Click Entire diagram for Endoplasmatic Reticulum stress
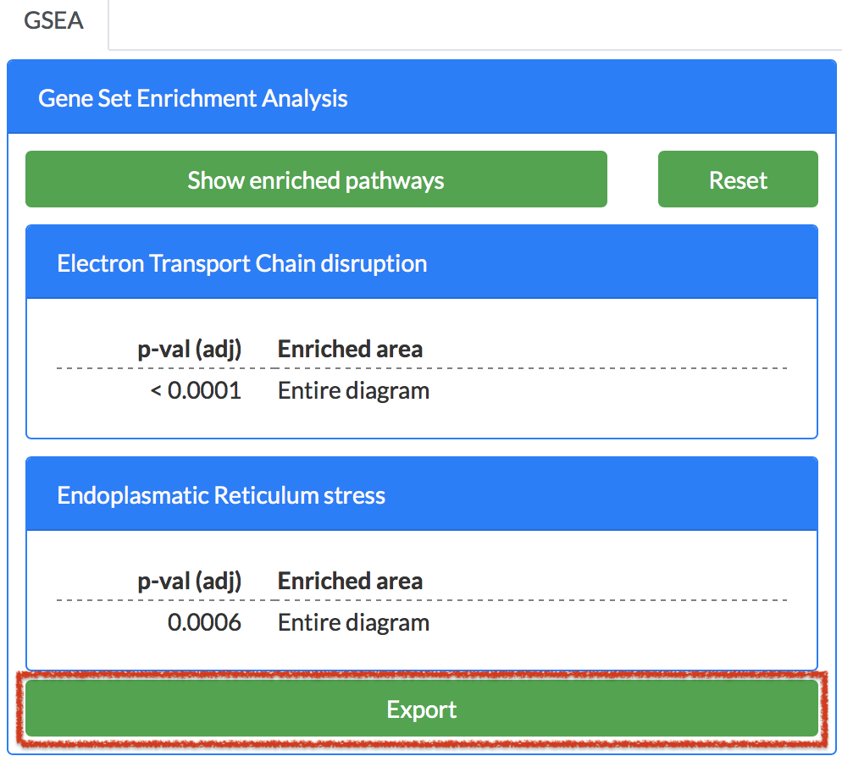The height and width of the screenshot is (767, 842). [x=353, y=623]
